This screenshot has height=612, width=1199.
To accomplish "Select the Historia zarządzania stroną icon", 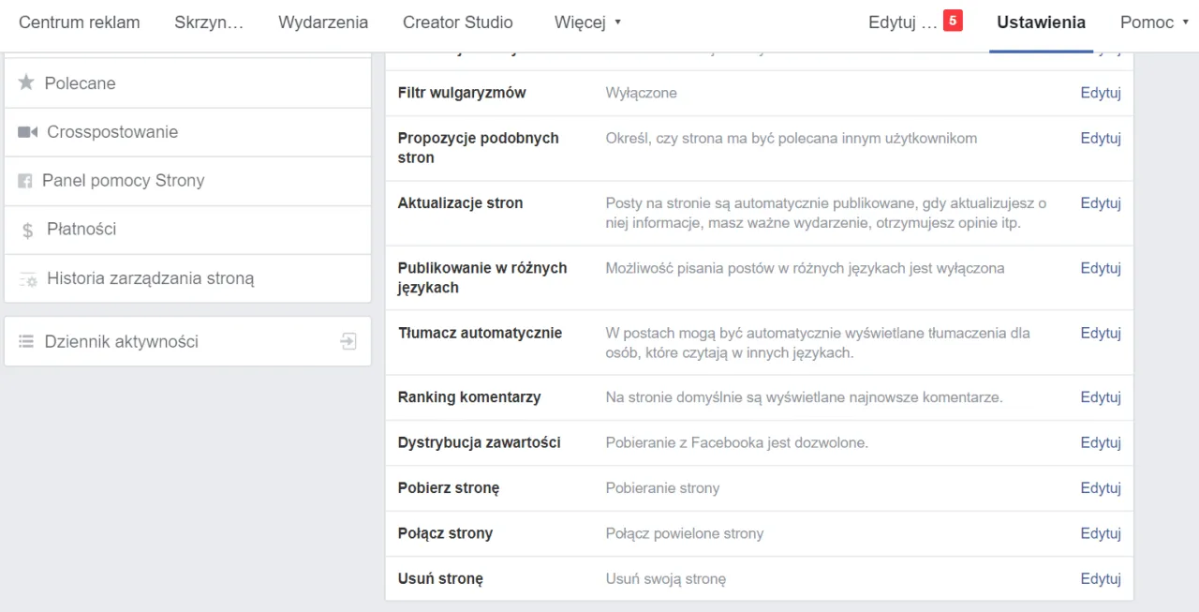I will (x=26, y=277).
